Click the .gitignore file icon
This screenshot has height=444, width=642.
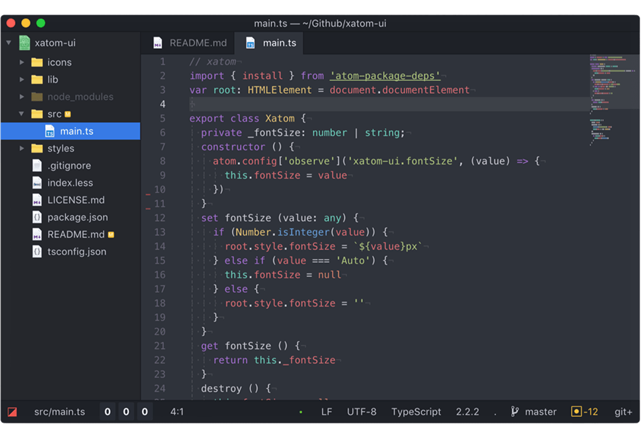pyautogui.click(x=37, y=166)
